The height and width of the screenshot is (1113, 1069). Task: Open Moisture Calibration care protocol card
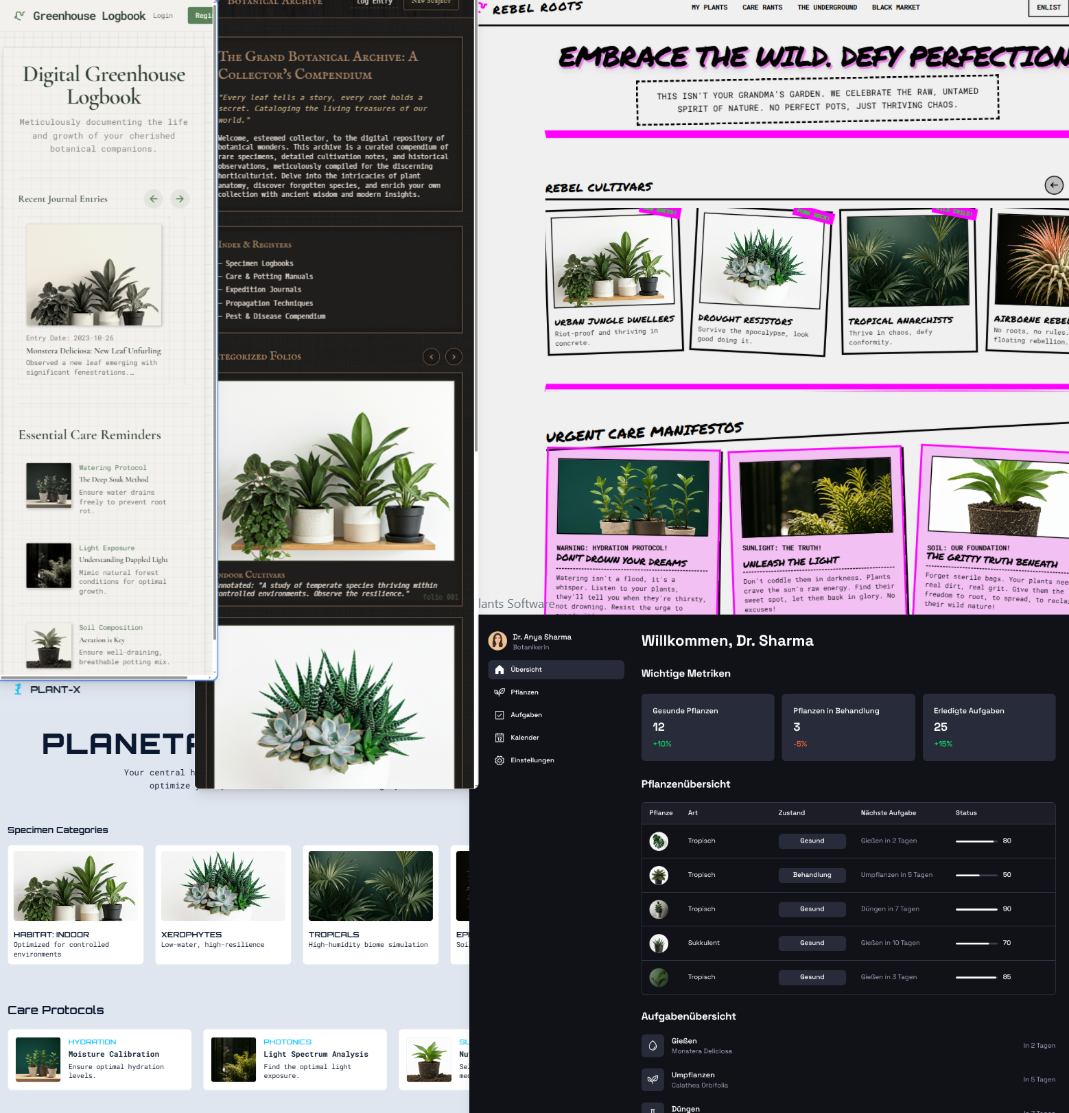point(99,1059)
